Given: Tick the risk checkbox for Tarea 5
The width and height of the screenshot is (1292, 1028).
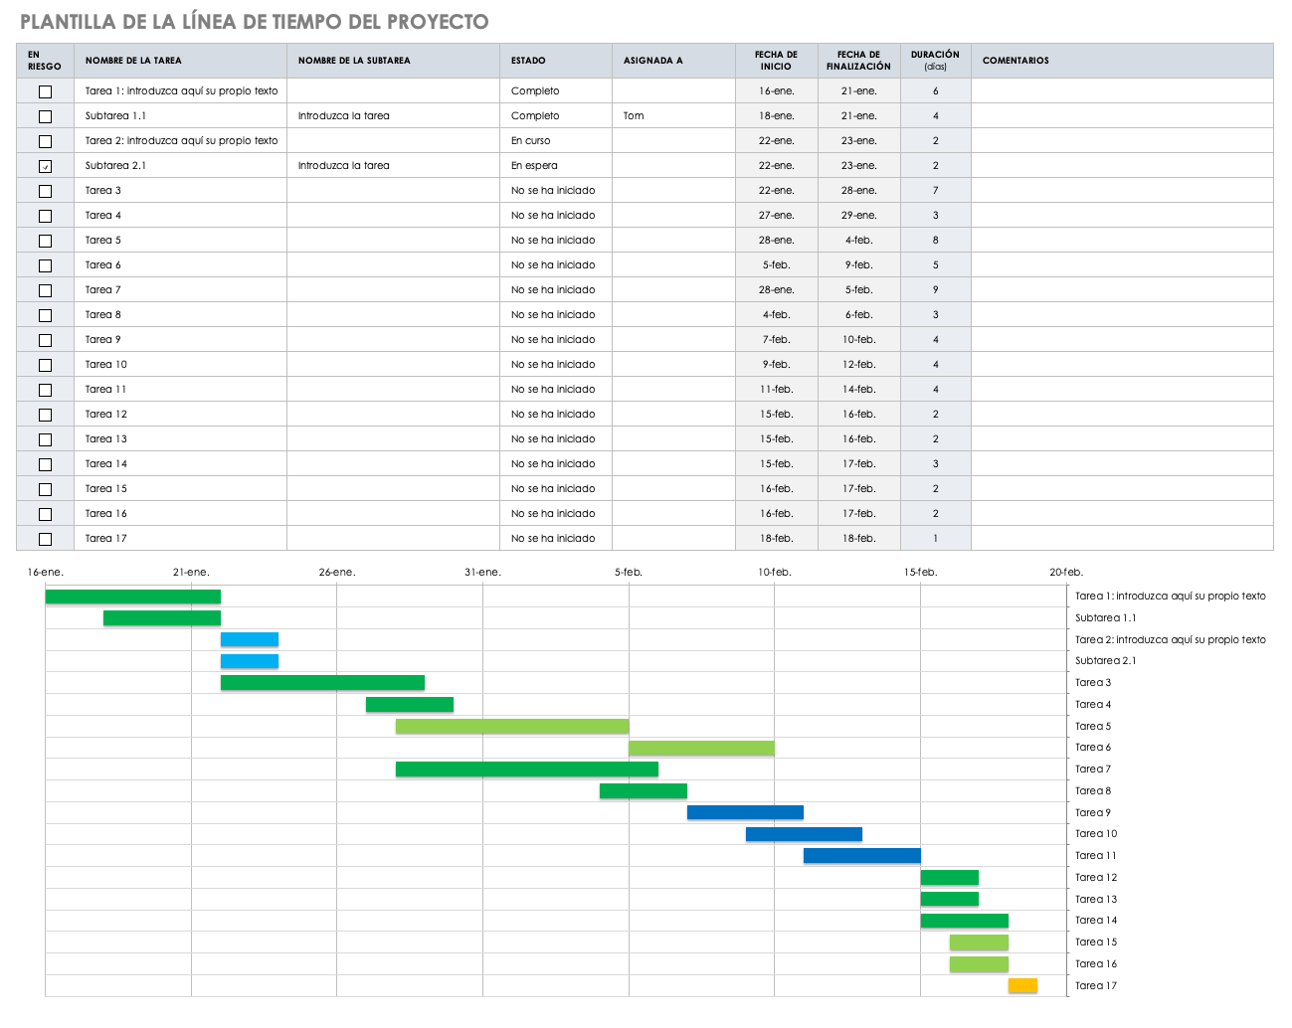Looking at the screenshot, I should pos(45,241).
